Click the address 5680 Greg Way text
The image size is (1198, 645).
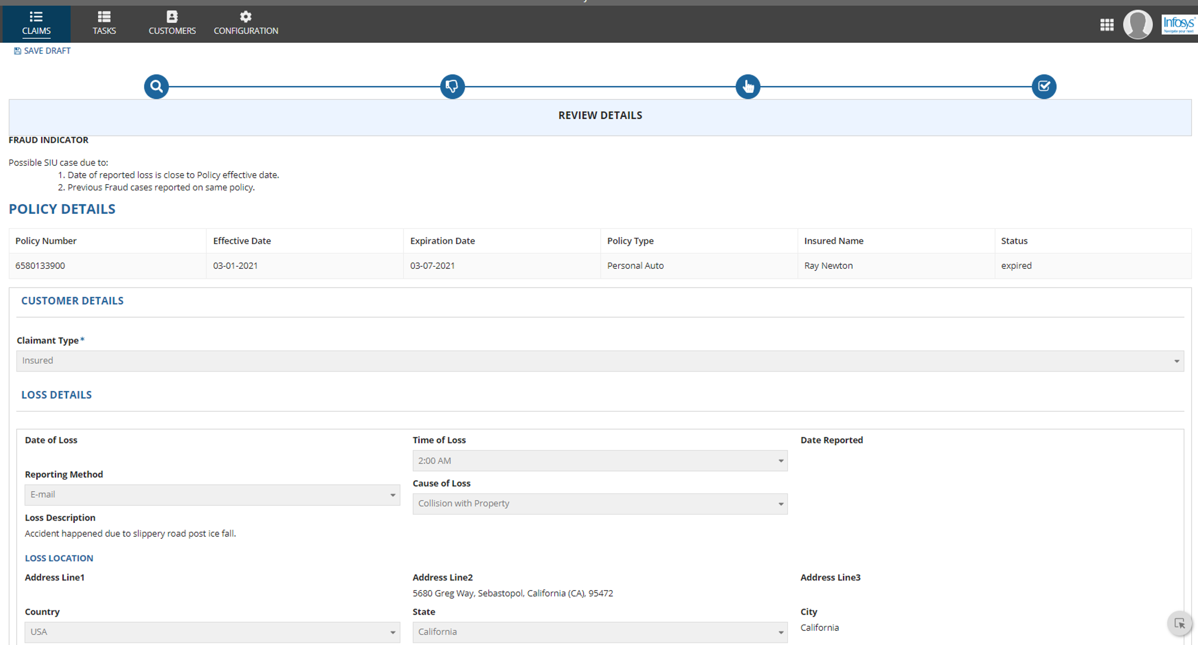[x=513, y=594]
